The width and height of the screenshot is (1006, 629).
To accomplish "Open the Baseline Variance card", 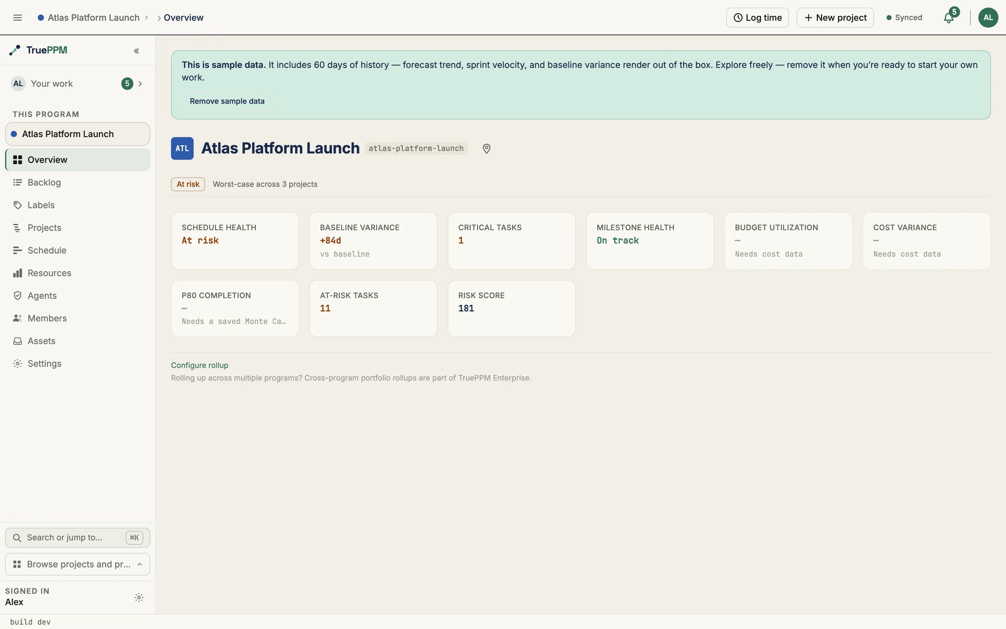I will (x=373, y=241).
